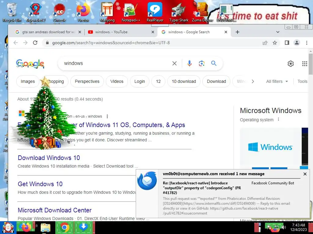Viewport: 313px width, 234px height.
Task: Open the Get Windows 10 link
Action: 40,184
